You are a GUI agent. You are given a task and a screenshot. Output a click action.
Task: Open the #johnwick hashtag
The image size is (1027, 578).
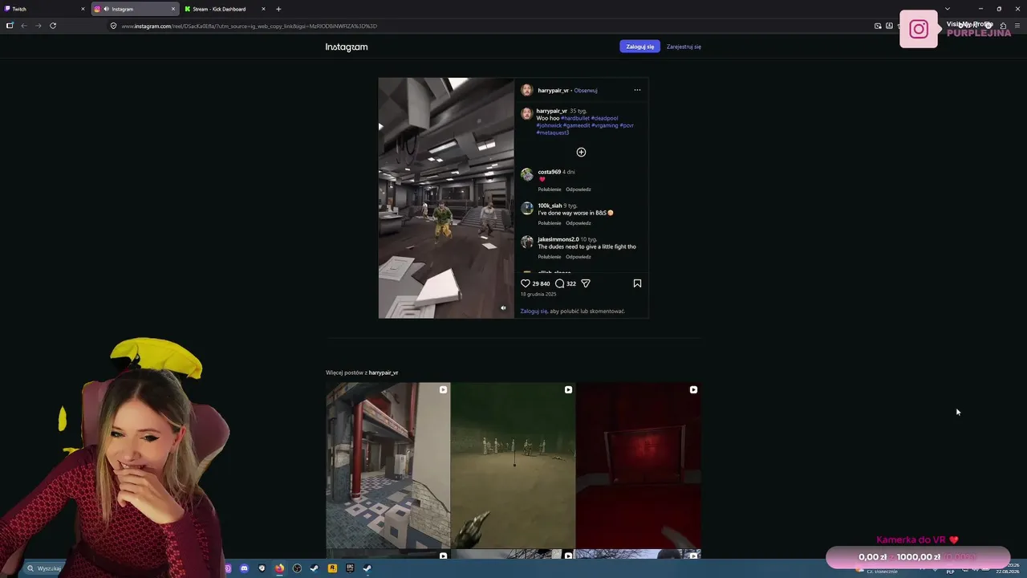point(549,125)
